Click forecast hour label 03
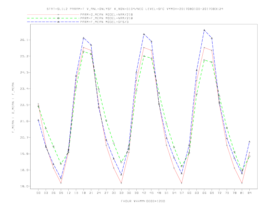This screenshot has height=210, width=272. tap(46, 193)
